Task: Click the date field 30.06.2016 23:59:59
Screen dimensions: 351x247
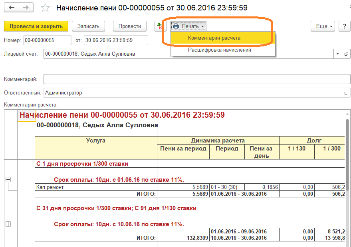Action: [116, 40]
